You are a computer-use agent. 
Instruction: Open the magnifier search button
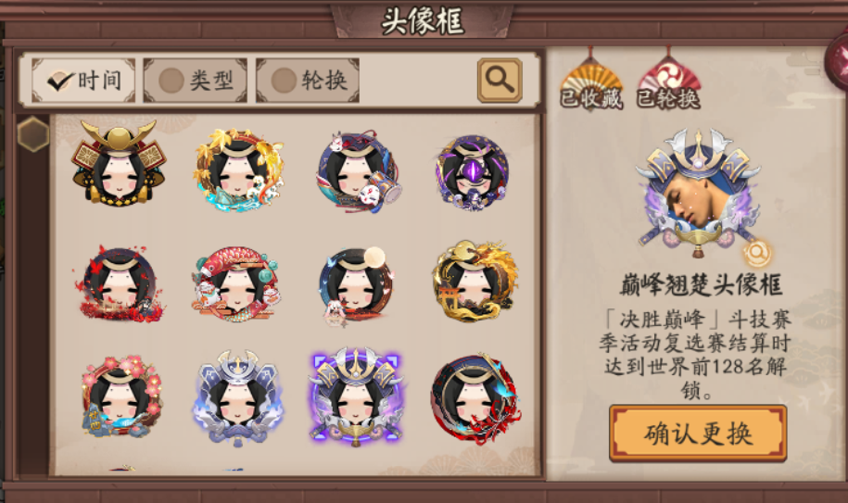click(500, 81)
